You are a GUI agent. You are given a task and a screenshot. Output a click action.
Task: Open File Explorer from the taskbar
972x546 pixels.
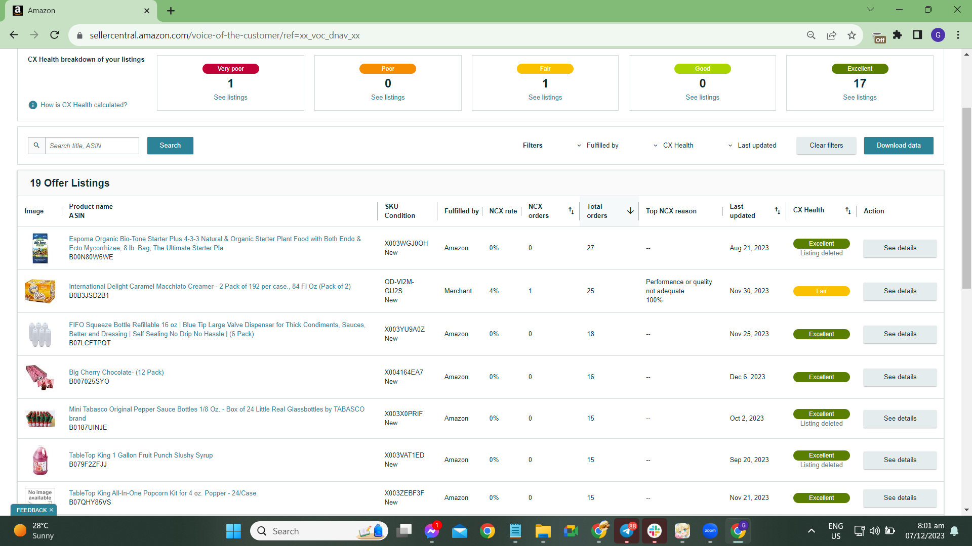543,531
